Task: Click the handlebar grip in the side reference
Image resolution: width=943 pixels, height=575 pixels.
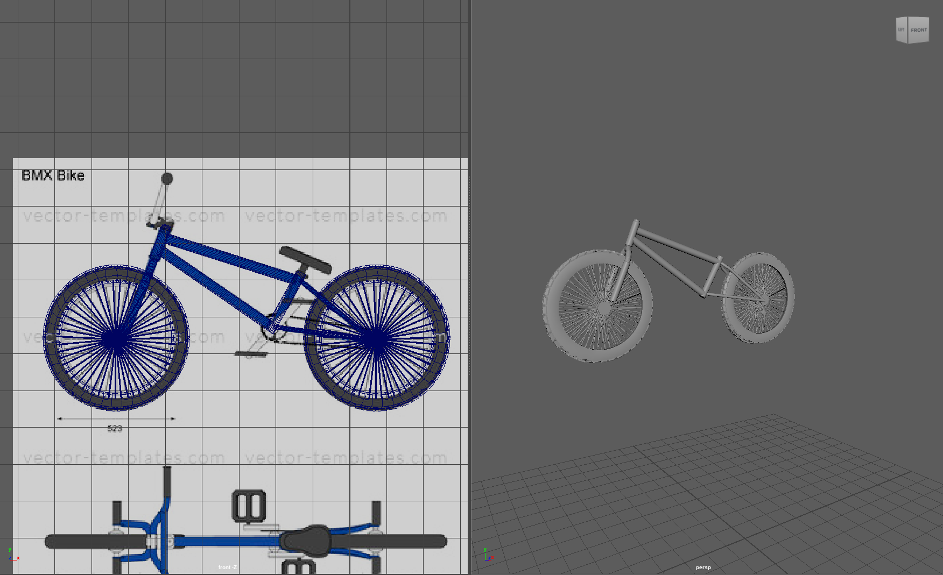Action: [x=167, y=178]
